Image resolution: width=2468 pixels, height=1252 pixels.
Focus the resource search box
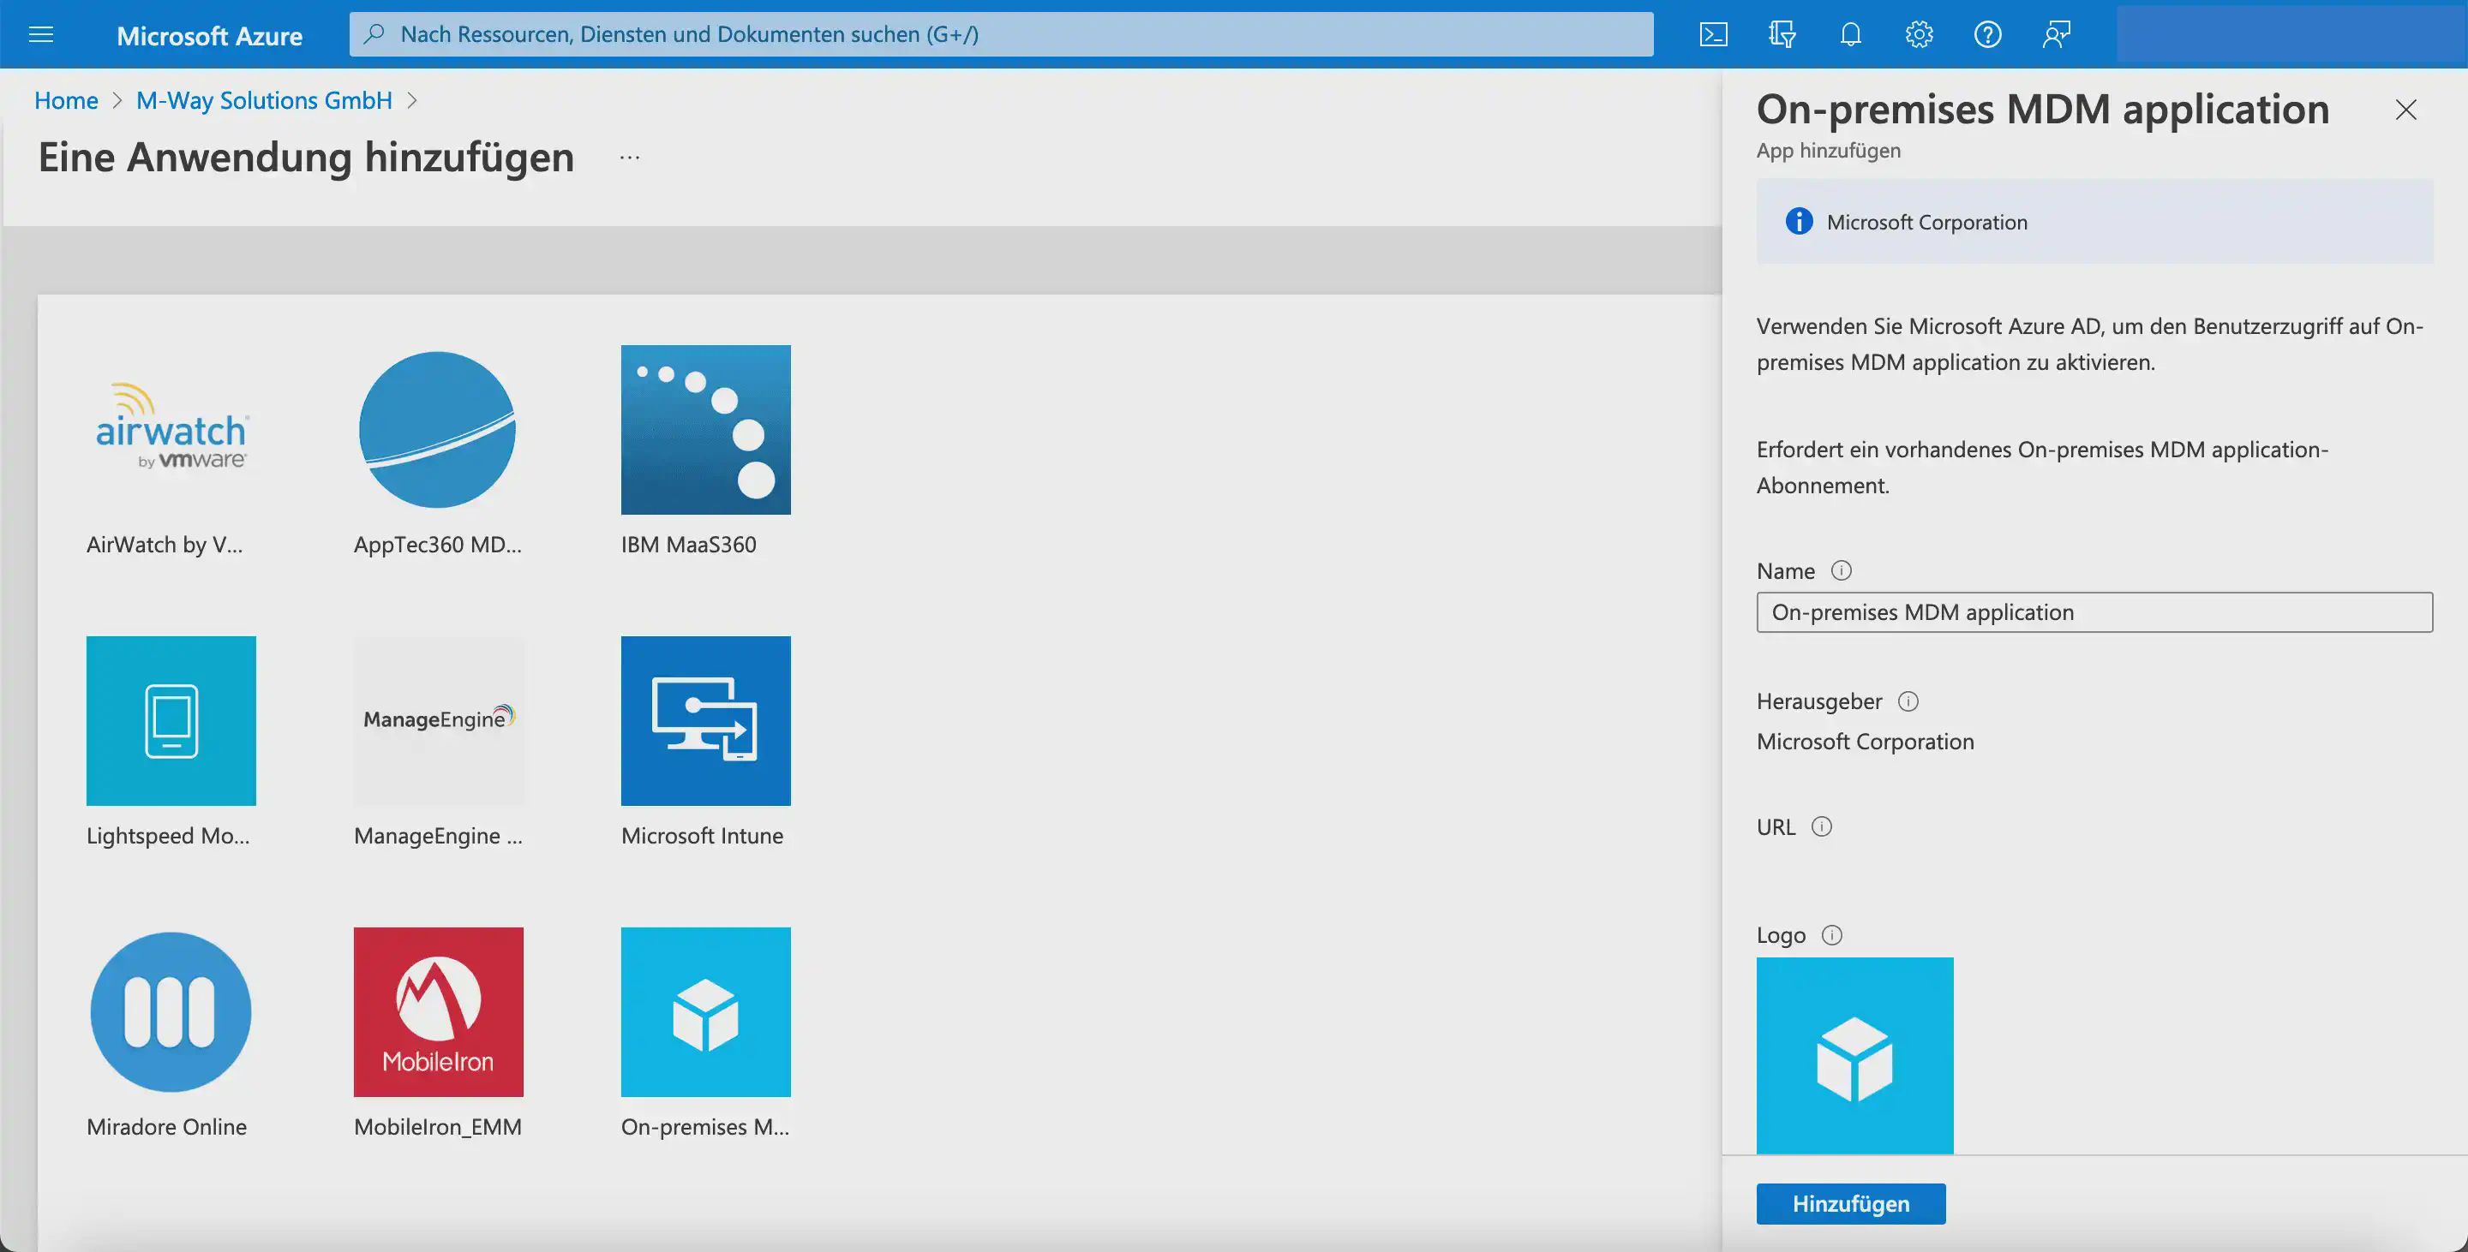(x=1001, y=34)
